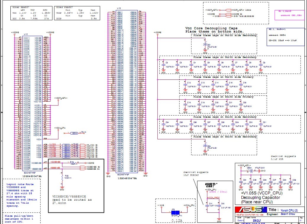307x224 pixels.
Task: Click the VR_VID0 off-page port
Action: pyautogui.click(x=83, y=145)
